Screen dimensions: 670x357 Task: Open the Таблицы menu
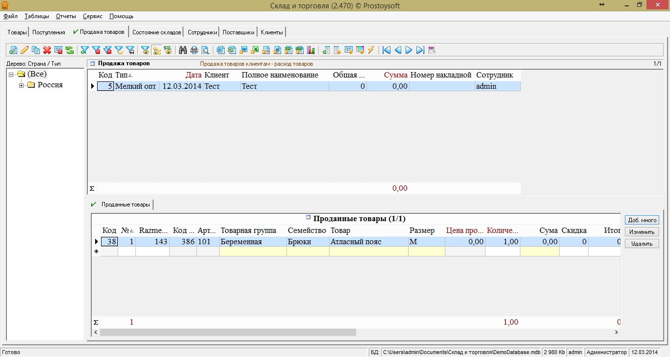(x=37, y=16)
